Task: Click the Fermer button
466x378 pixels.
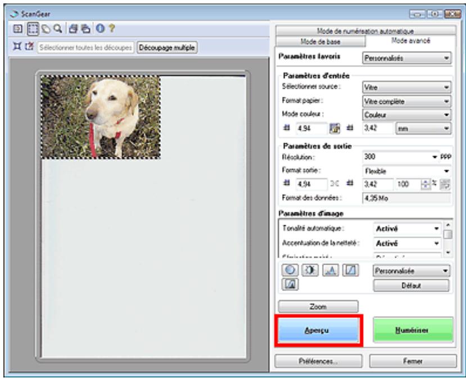Action: (x=413, y=361)
